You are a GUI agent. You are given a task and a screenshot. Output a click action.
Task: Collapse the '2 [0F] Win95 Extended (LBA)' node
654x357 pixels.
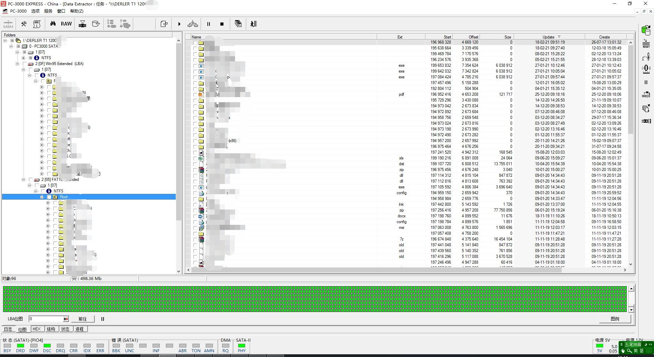17,64
